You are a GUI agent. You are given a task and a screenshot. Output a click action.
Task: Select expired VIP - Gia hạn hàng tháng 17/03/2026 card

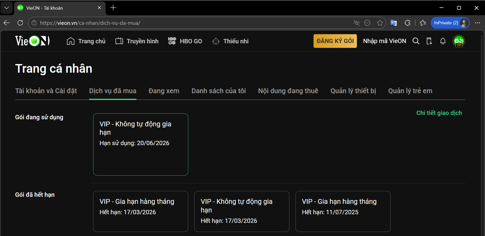click(141, 211)
